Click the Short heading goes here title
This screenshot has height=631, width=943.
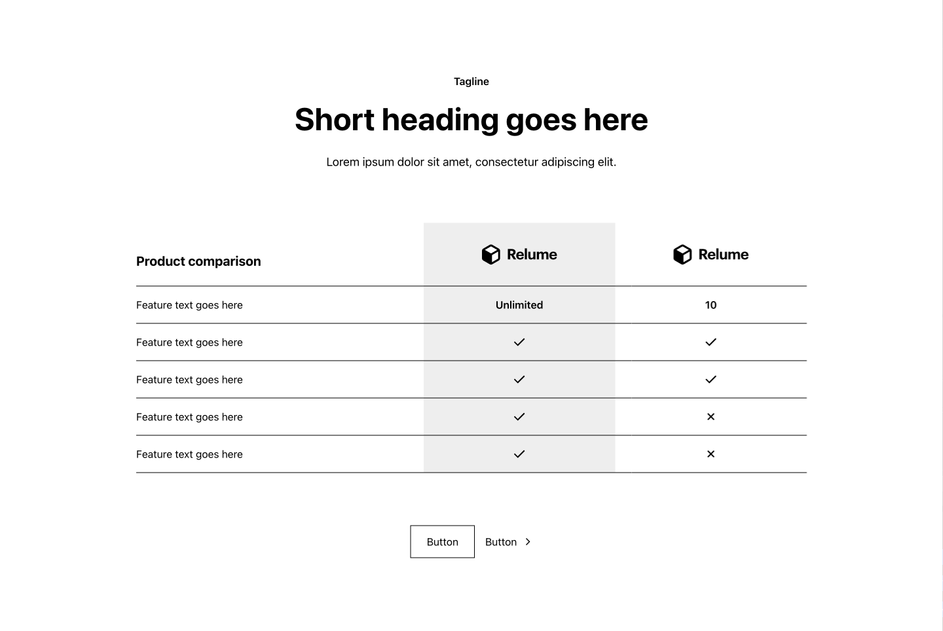(471, 120)
